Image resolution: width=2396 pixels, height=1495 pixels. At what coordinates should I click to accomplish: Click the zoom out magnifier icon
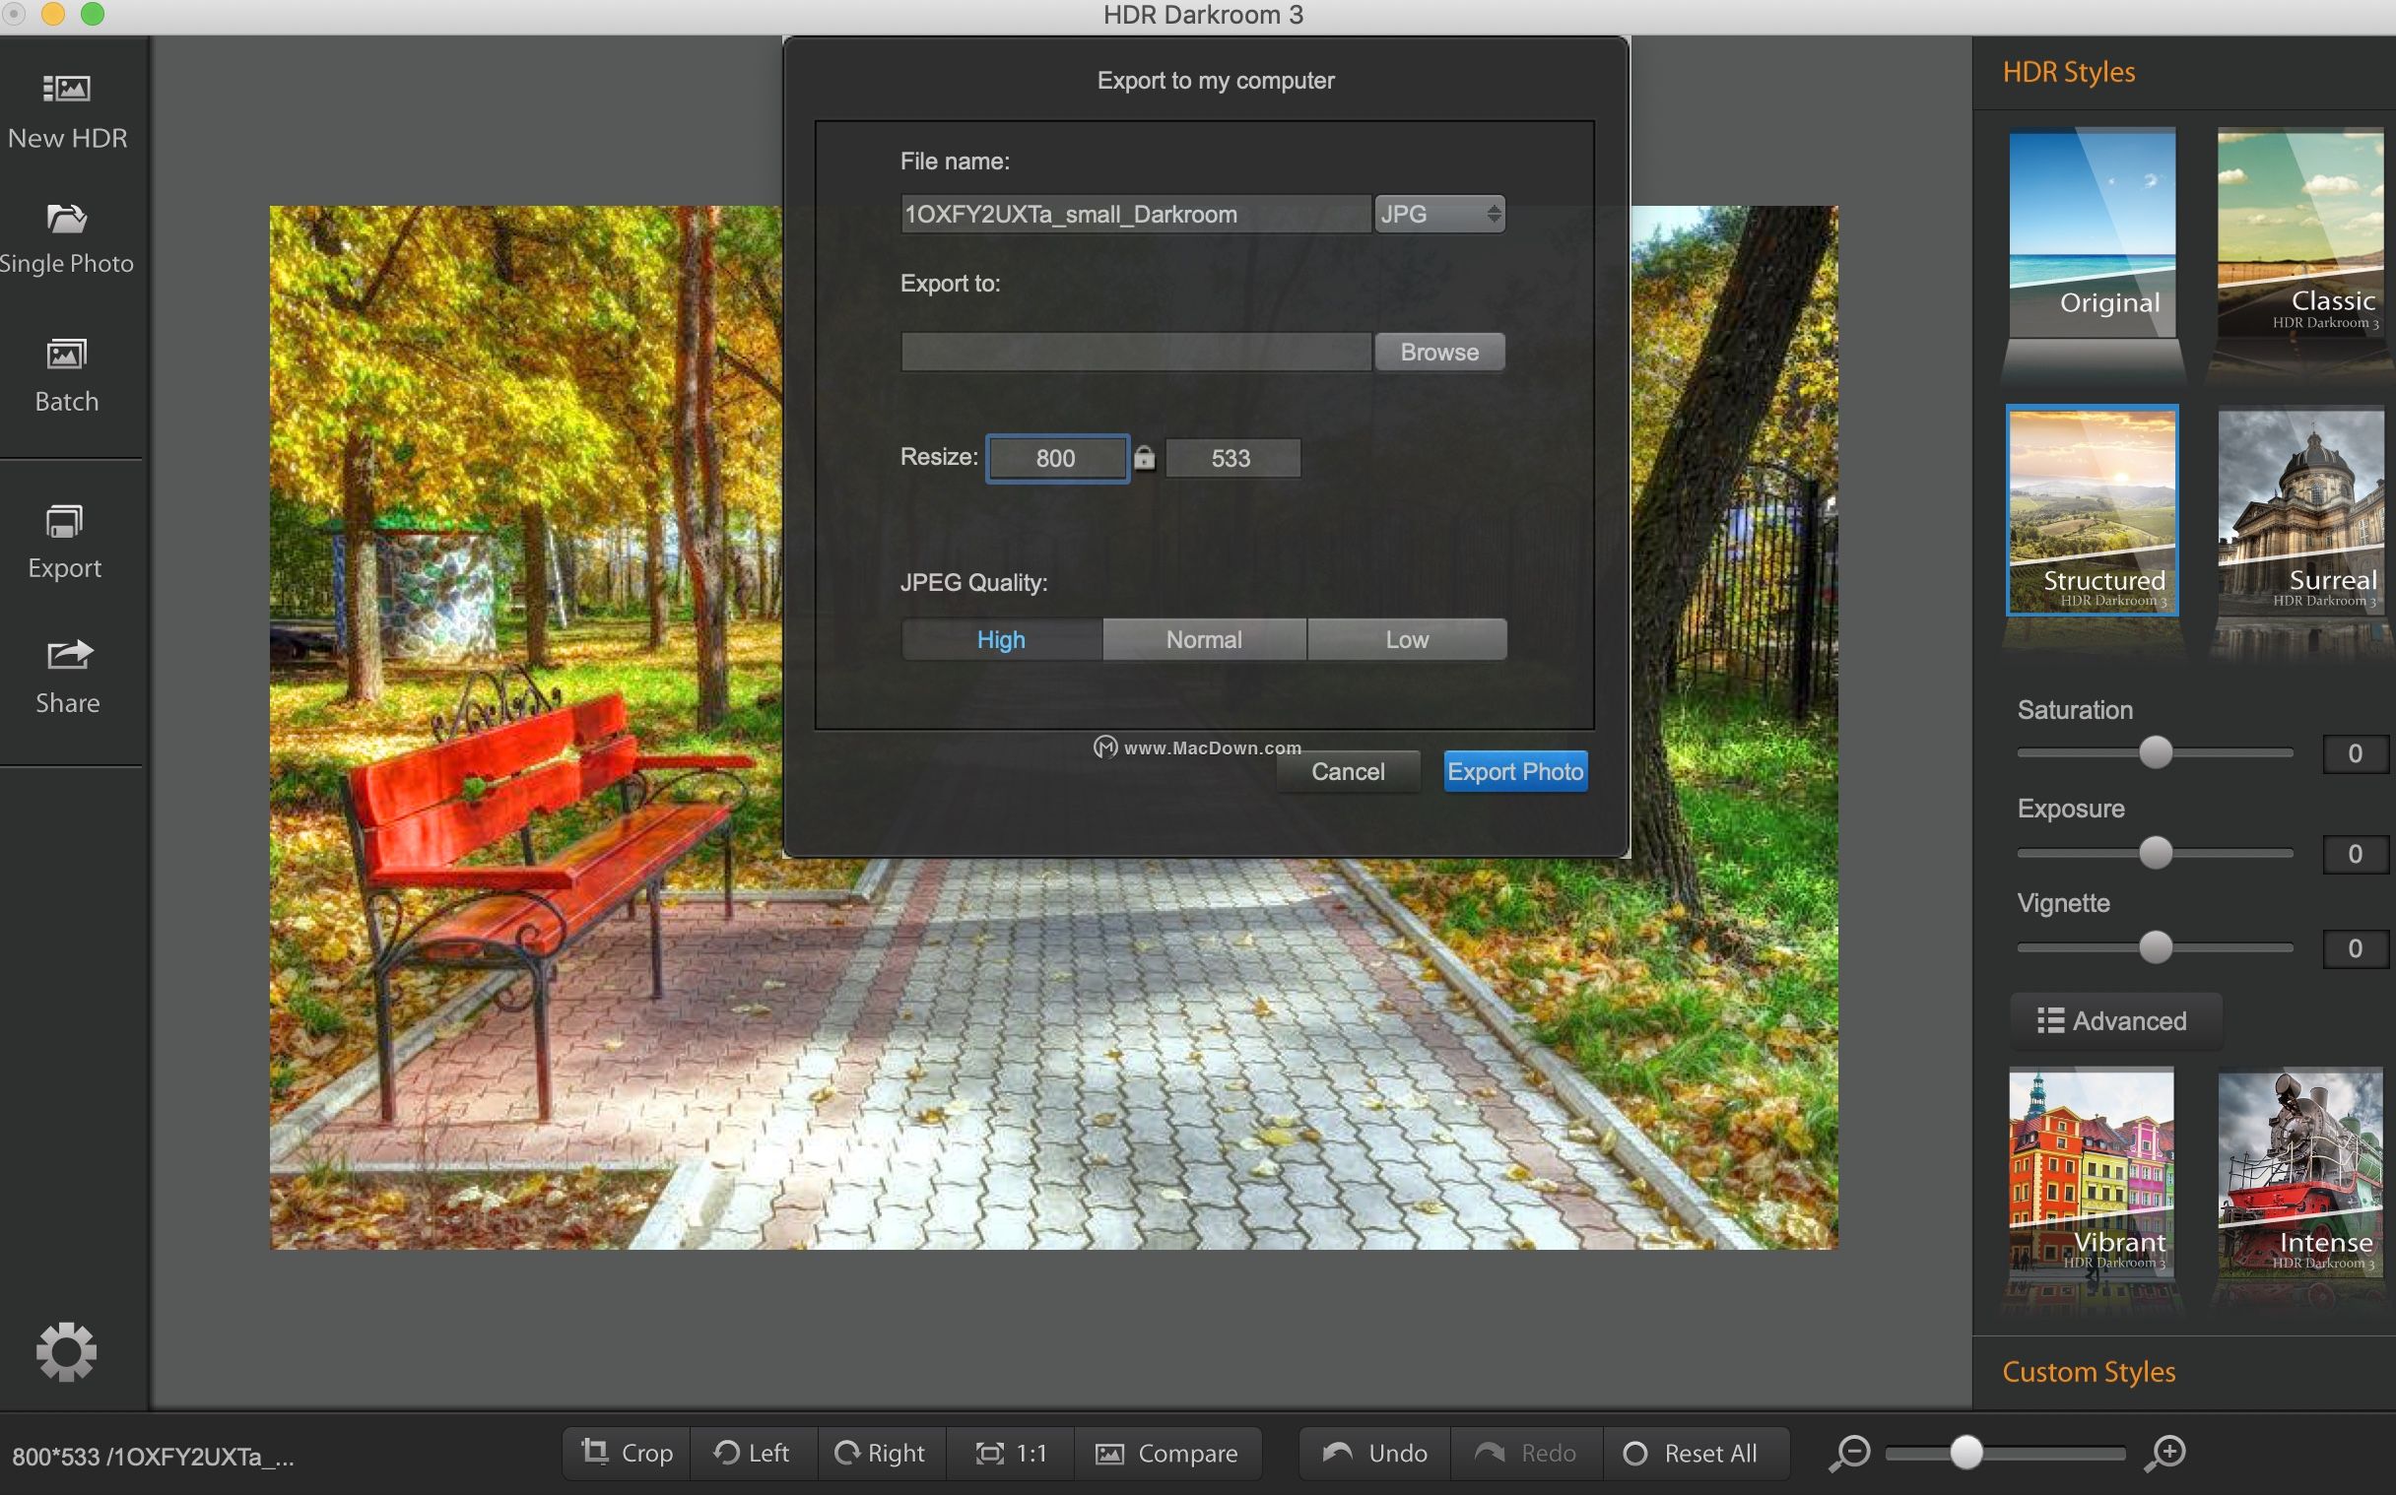coord(1848,1453)
